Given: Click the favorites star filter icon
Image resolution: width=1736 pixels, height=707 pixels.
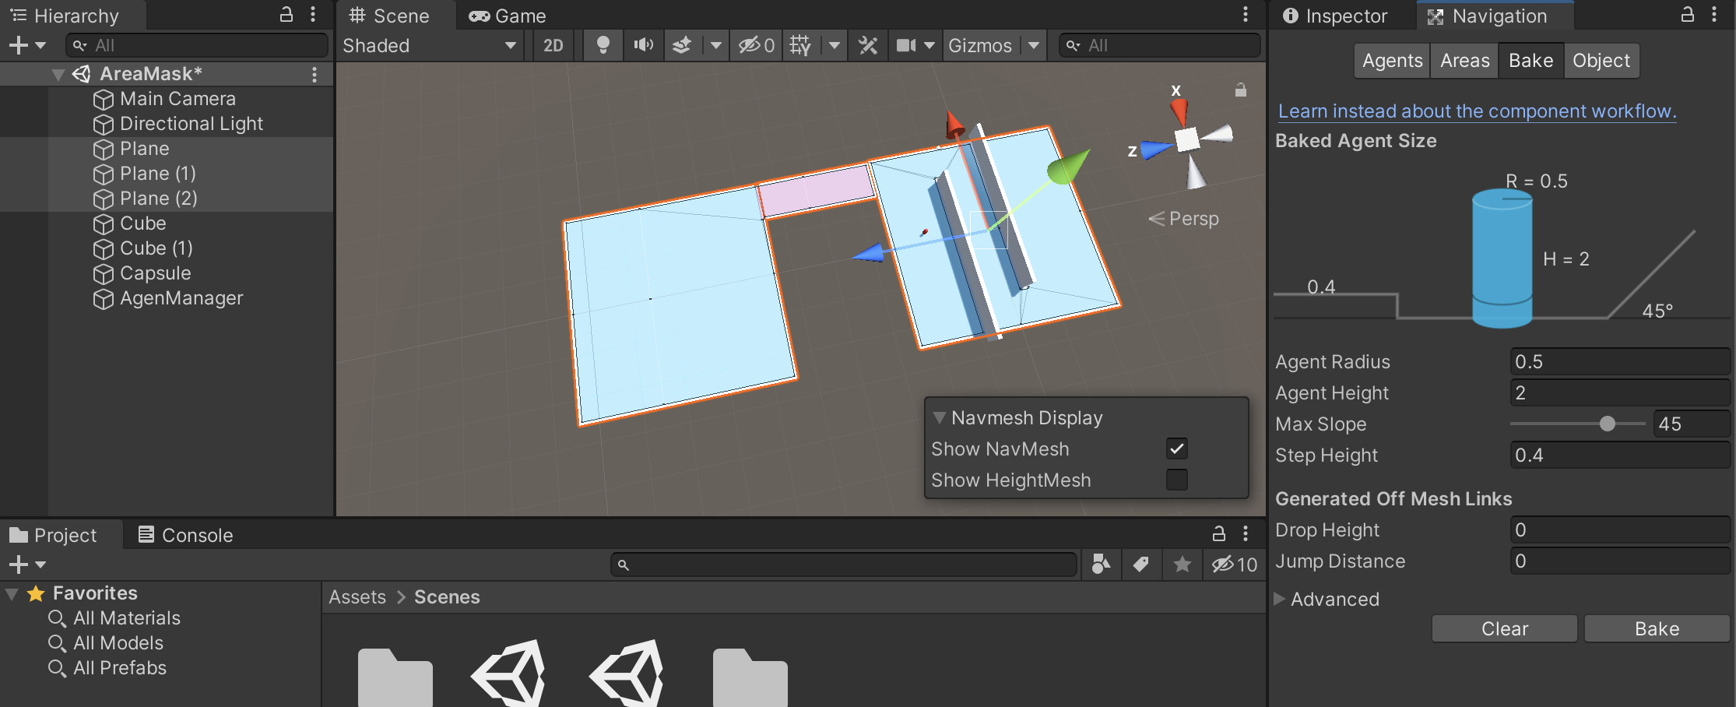Looking at the screenshot, I should tap(1182, 565).
